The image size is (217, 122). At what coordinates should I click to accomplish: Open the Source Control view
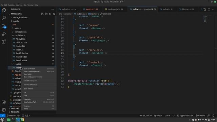[4, 26]
